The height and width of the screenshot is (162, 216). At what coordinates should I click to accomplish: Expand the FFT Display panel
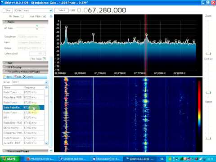26,67
